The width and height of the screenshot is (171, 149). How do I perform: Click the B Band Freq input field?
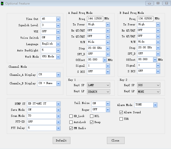pyautogui.click(x=145, y=19)
